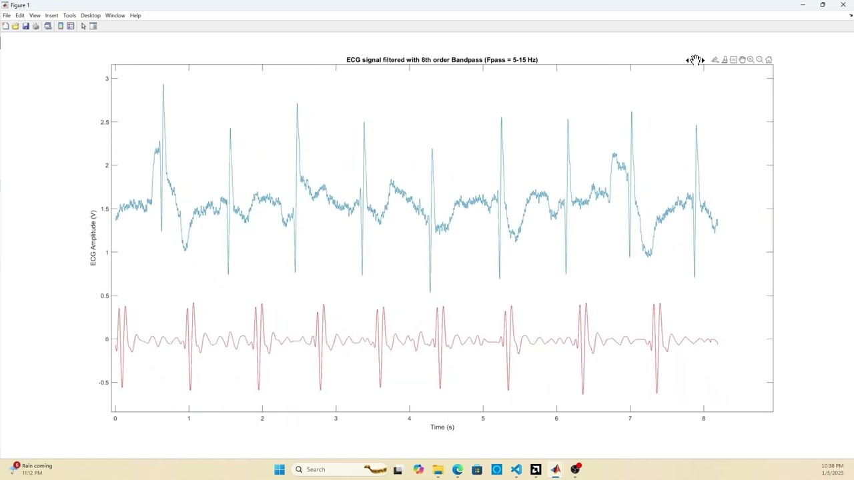Select the Zoom Out magnifier tool

pyautogui.click(x=759, y=60)
